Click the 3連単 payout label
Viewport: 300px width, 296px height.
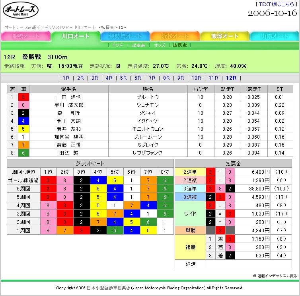tap(190, 189)
